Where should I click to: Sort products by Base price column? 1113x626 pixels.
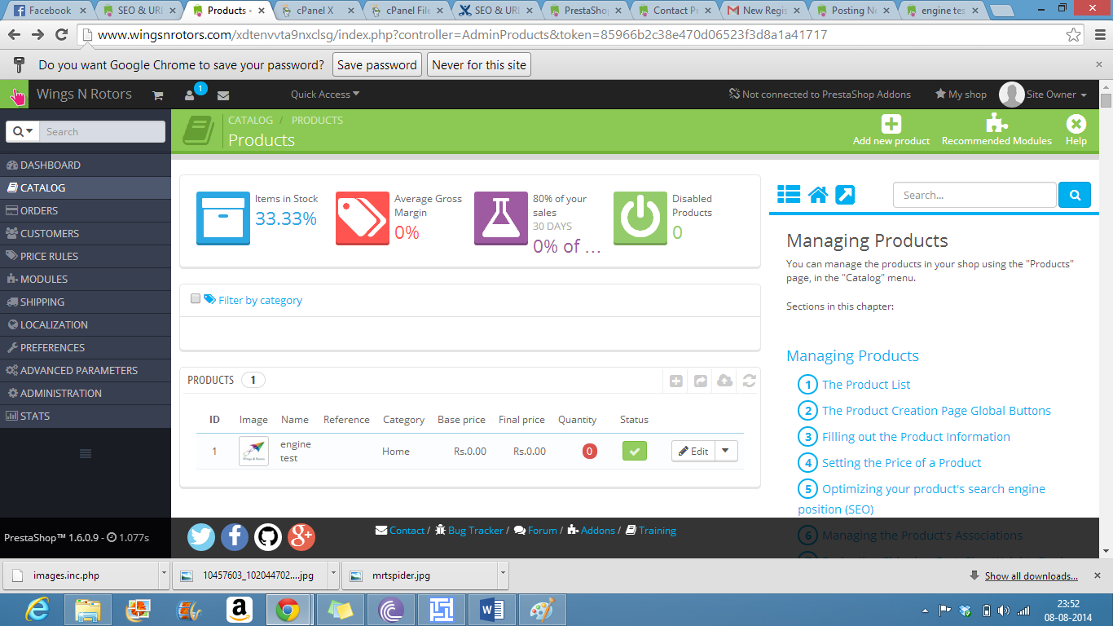pos(461,420)
